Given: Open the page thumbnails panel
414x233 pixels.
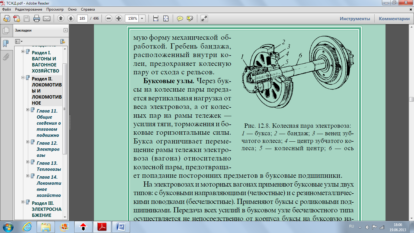Looking at the screenshot, I should 5,31.
